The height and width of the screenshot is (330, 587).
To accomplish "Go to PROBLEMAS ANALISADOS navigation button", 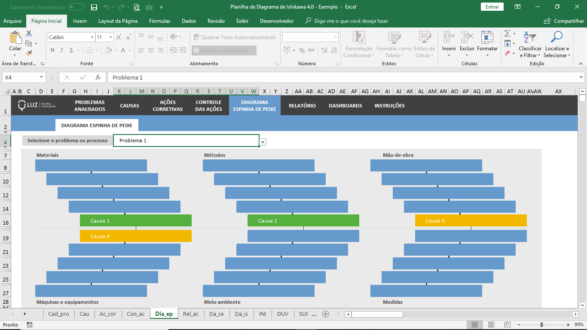I will click(89, 106).
